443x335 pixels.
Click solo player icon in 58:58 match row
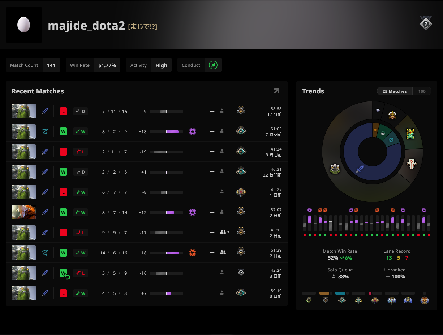[x=222, y=111]
